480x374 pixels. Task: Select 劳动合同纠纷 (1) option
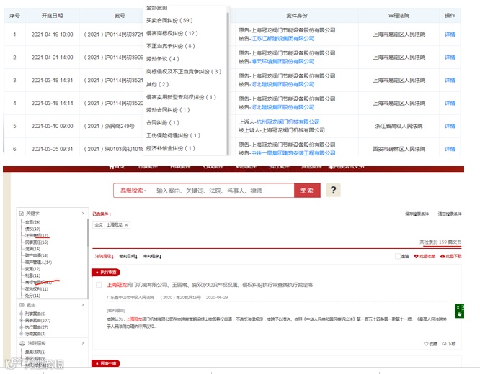point(168,110)
